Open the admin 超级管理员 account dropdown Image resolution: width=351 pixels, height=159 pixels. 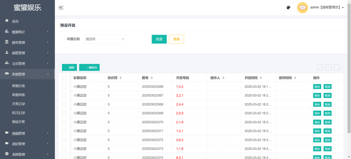coord(327,8)
